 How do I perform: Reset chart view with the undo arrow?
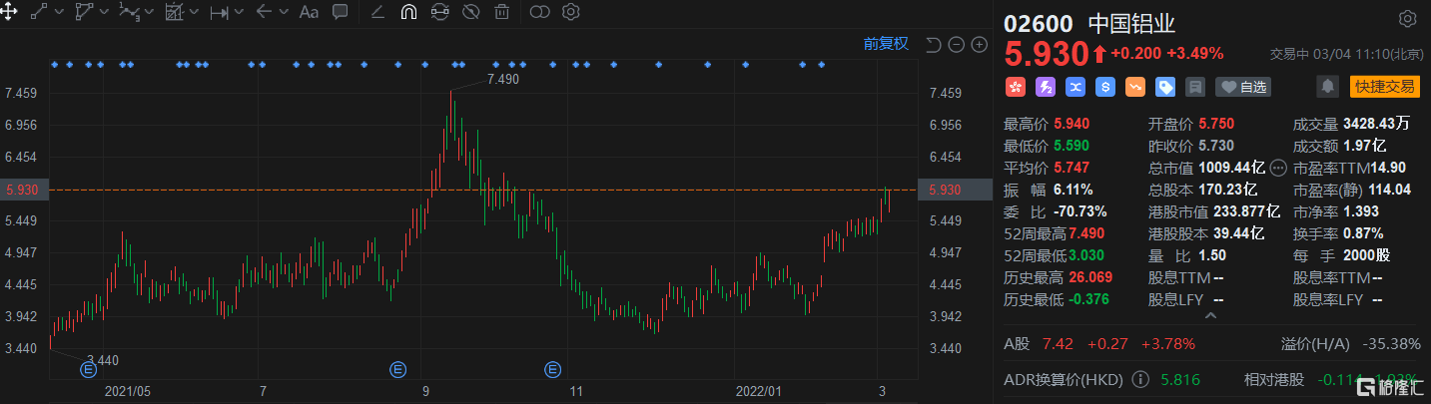coord(933,44)
